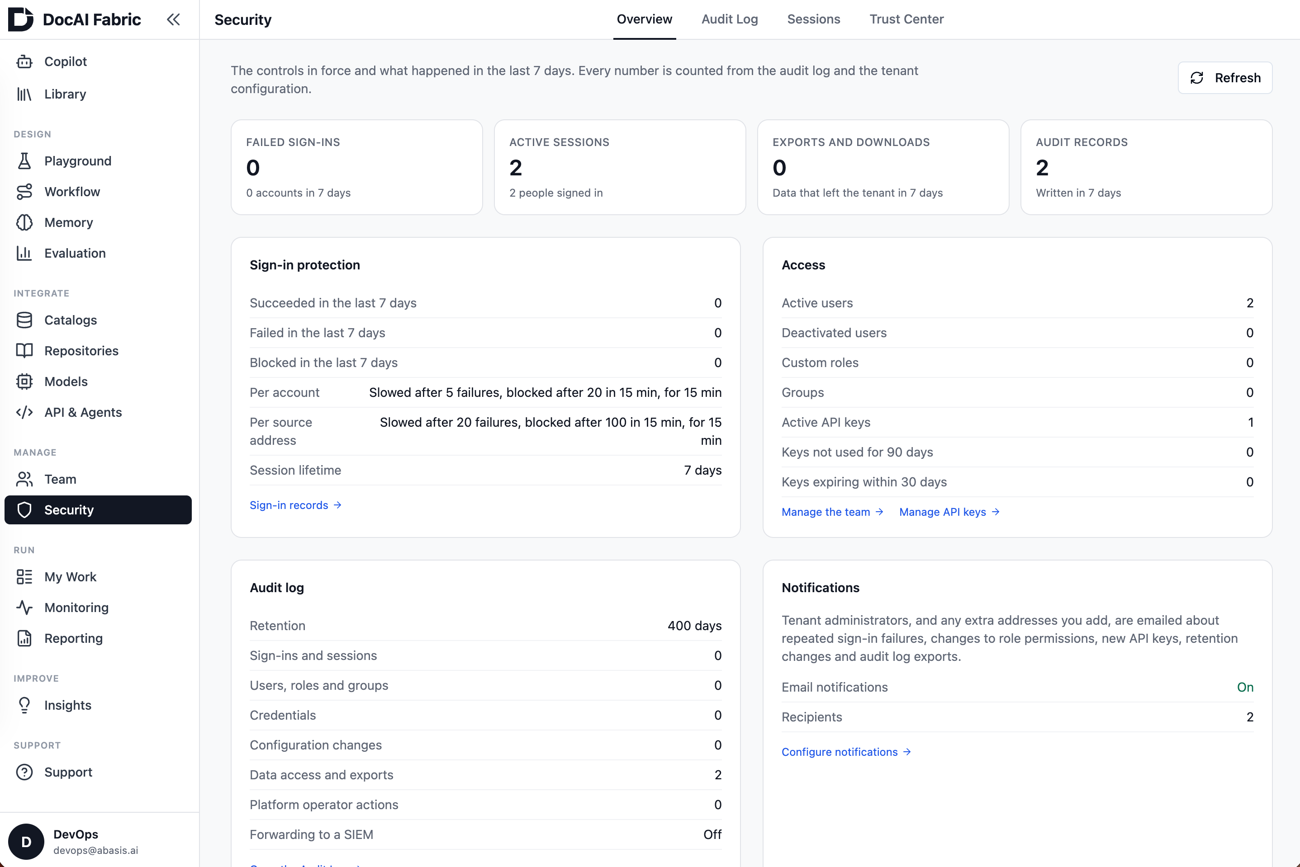This screenshot has width=1300, height=867.
Task: Click the Active Sessions summary card
Action: click(x=620, y=167)
